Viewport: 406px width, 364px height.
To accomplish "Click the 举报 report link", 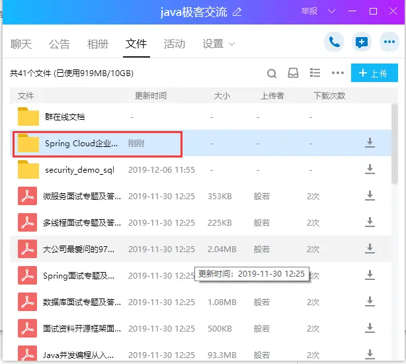I will [x=309, y=11].
